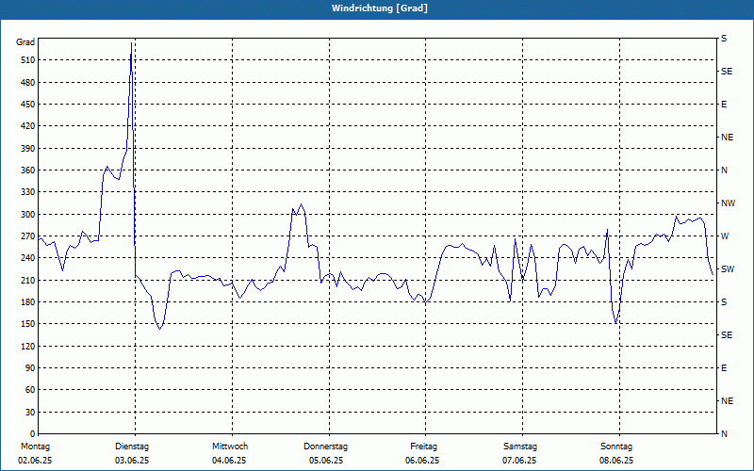Click the 60 degree axis label
Screen dimensions: 754x471
[30, 389]
